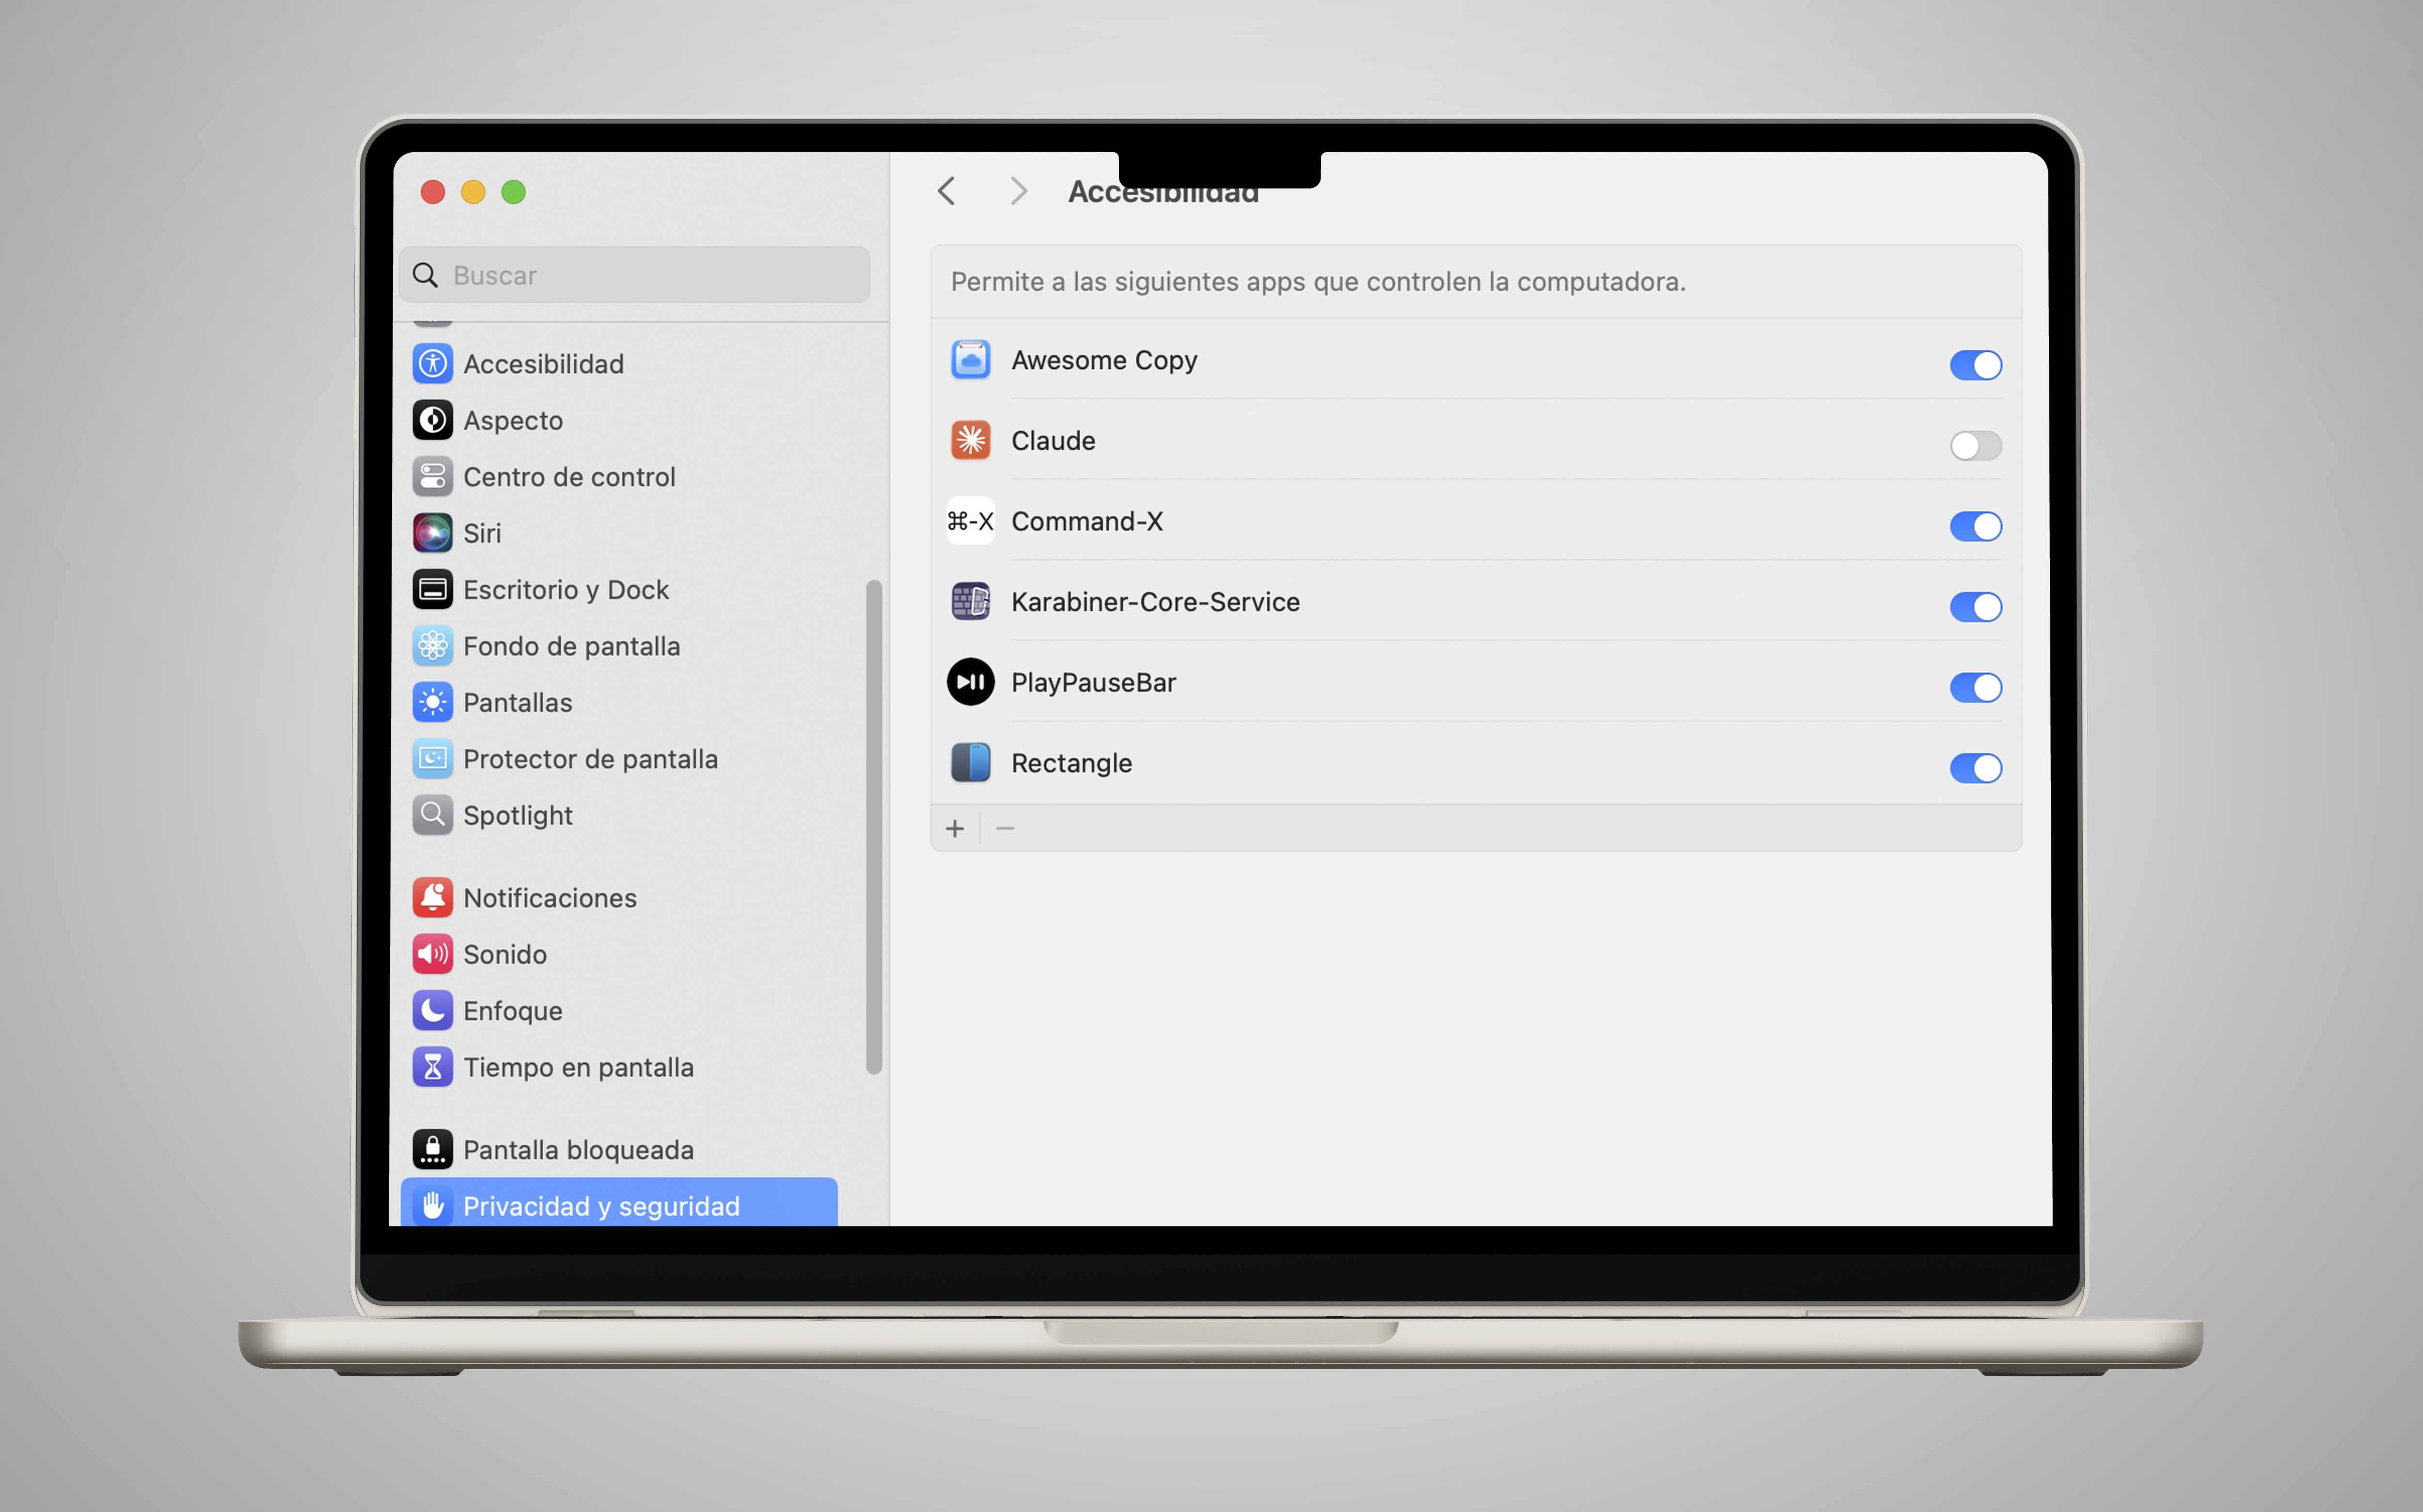Disable the PlayPauseBar toggle
2423x1512 pixels.
[x=1975, y=687]
